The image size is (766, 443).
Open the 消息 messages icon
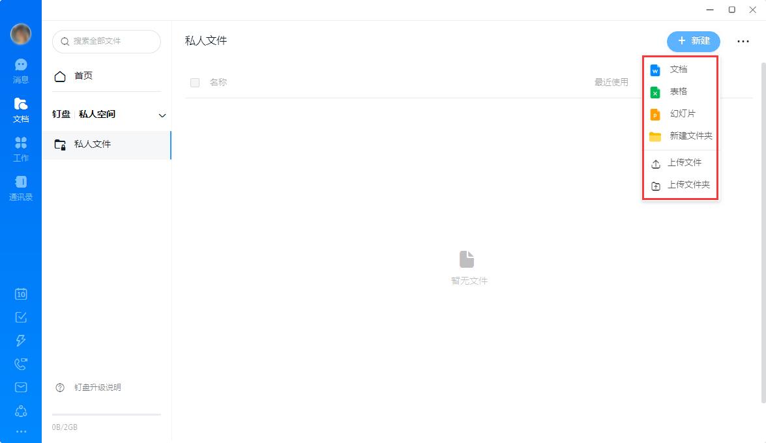coord(20,71)
